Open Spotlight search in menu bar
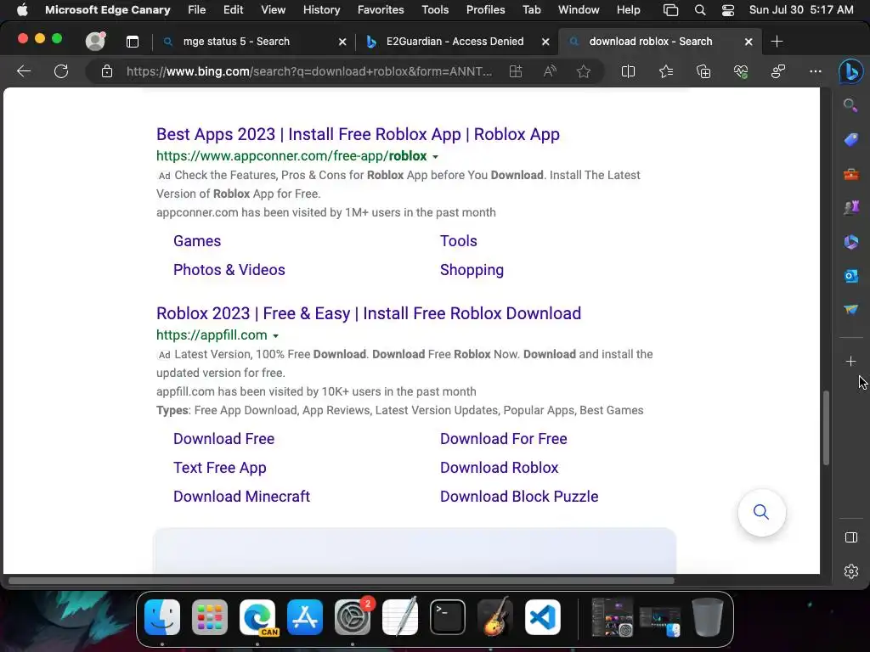Screen dimensions: 870x652 coord(700,10)
